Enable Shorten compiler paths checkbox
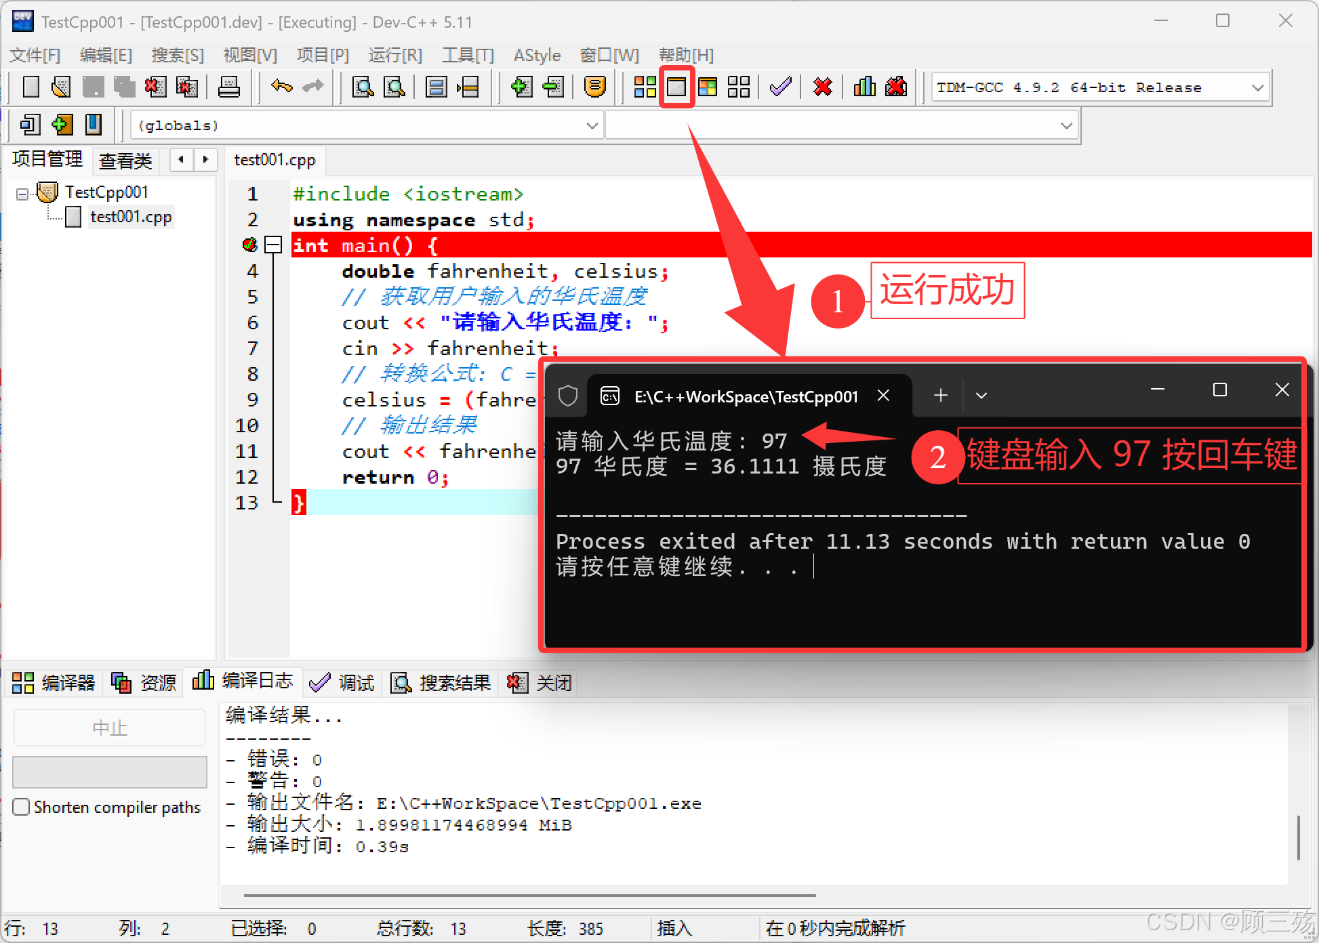This screenshot has height=943, width=1319. (x=22, y=807)
